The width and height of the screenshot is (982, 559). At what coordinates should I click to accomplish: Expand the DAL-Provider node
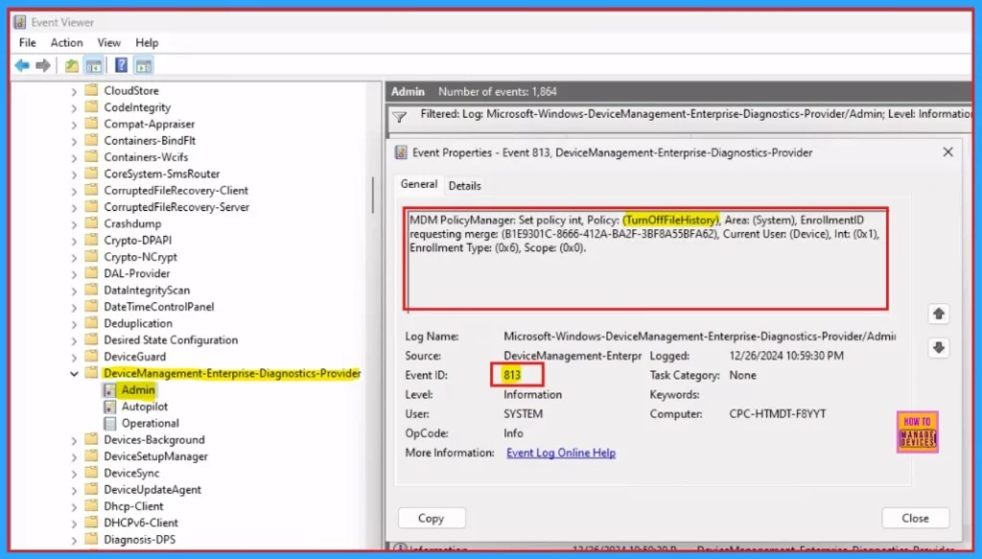[x=74, y=274]
